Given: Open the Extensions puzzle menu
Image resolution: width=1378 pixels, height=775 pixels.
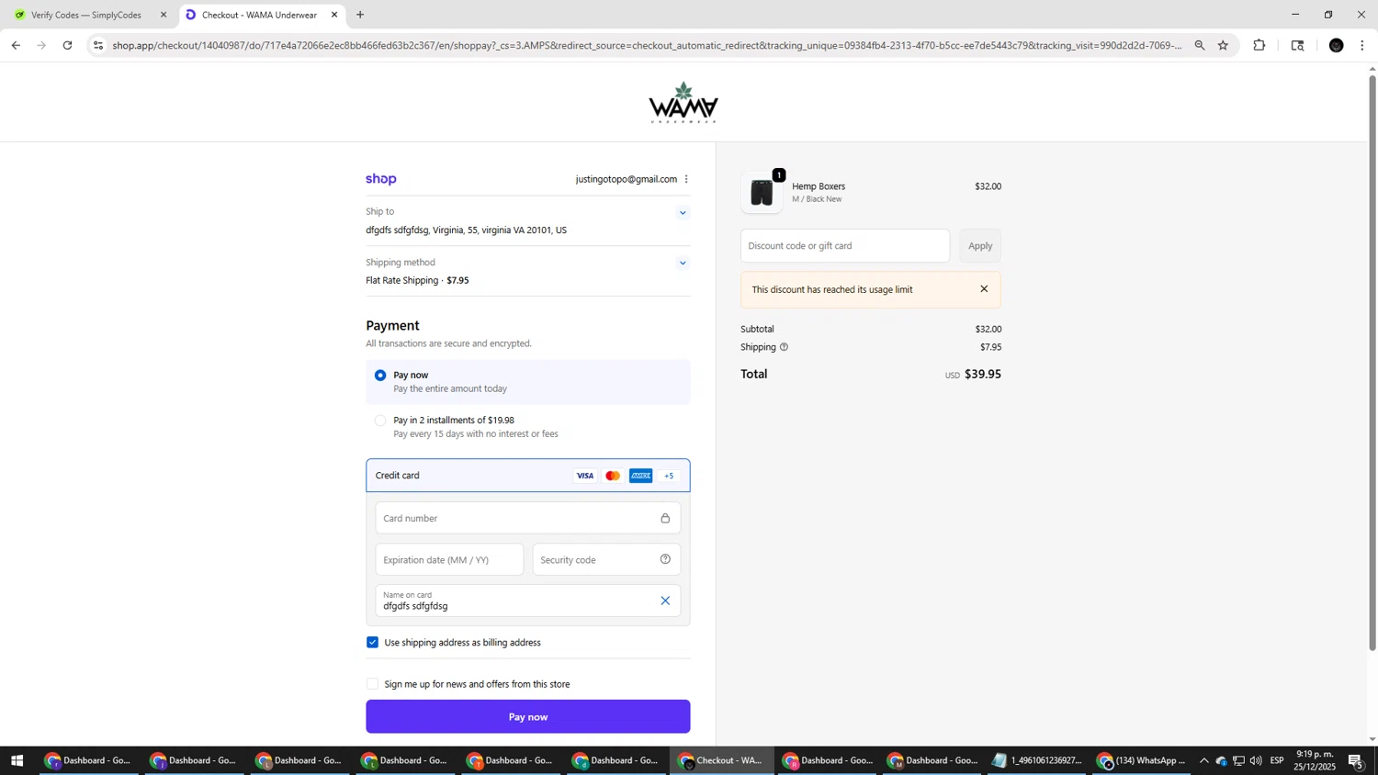Looking at the screenshot, I should click(1259, 45).
